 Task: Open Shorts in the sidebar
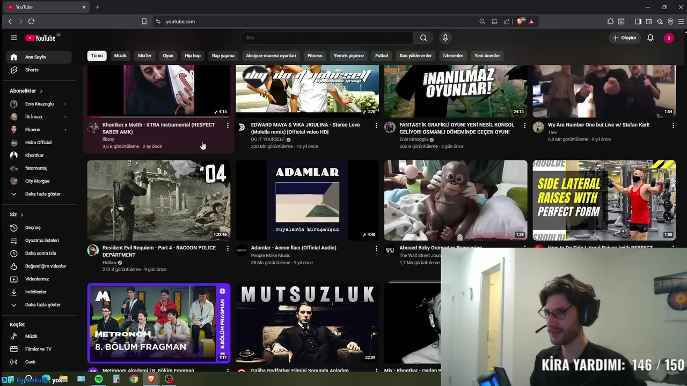tap(39, 70)
